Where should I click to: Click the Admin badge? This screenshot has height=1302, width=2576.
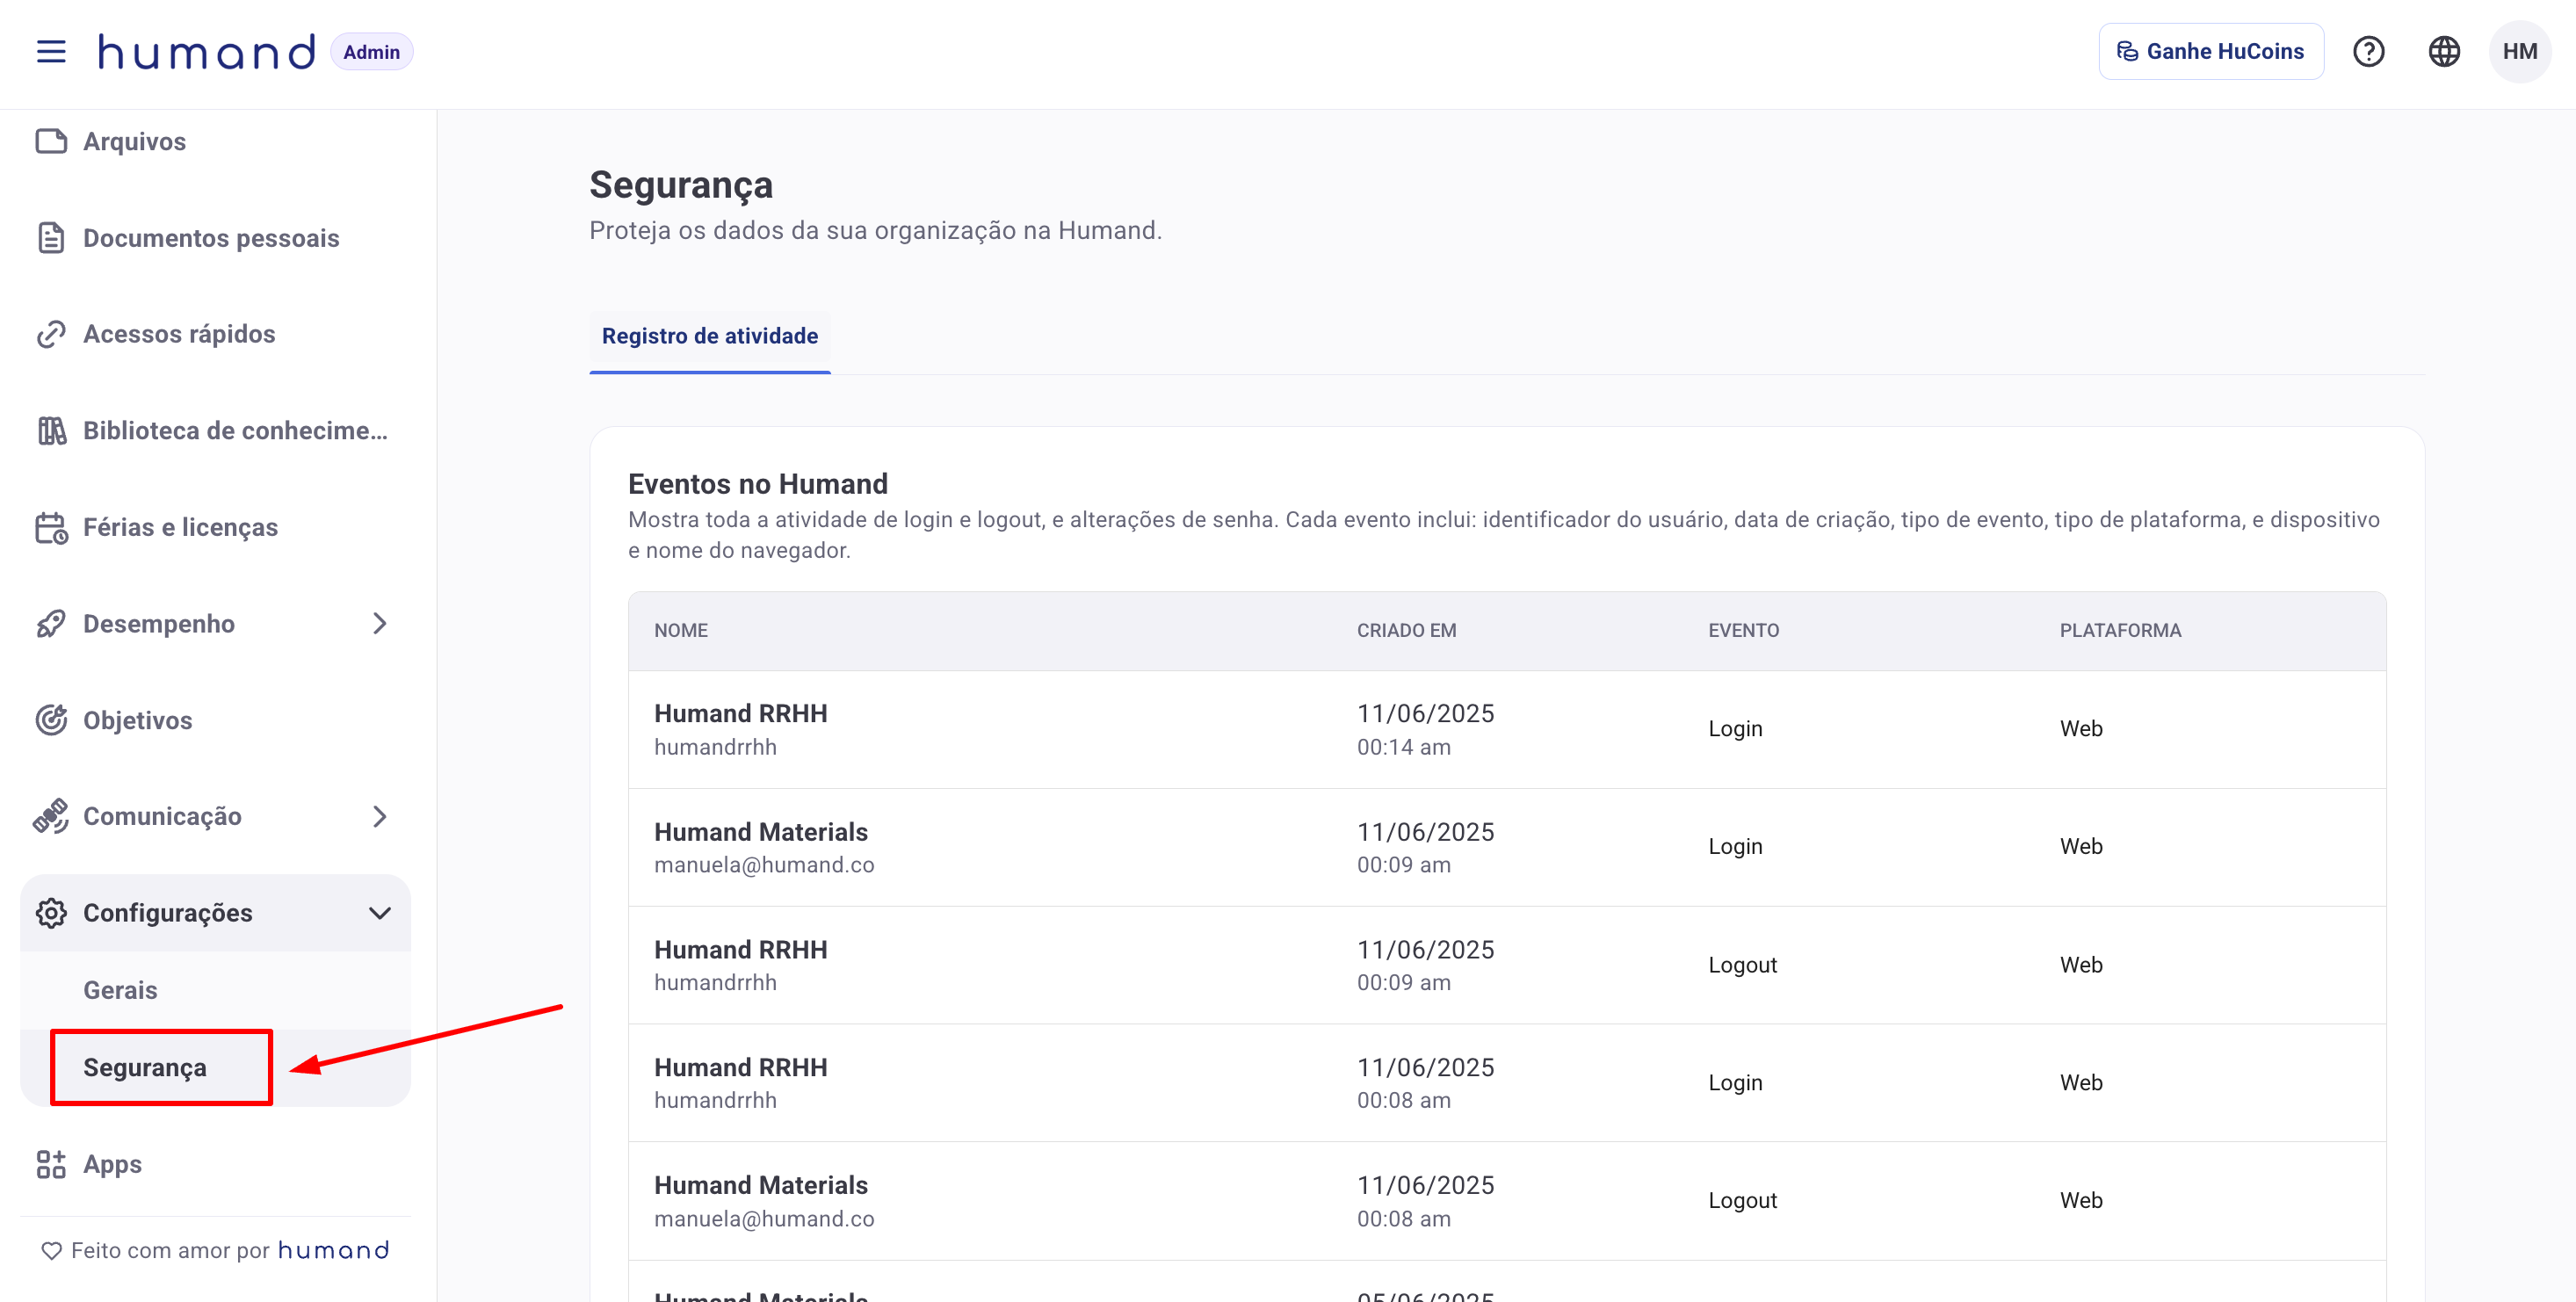(x=371, y=52)
